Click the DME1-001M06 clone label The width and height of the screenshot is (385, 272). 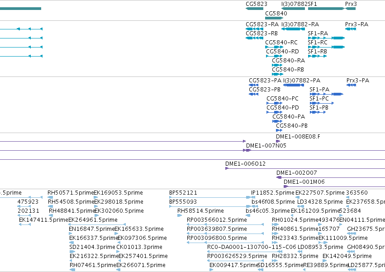click(x=304, y=182)
